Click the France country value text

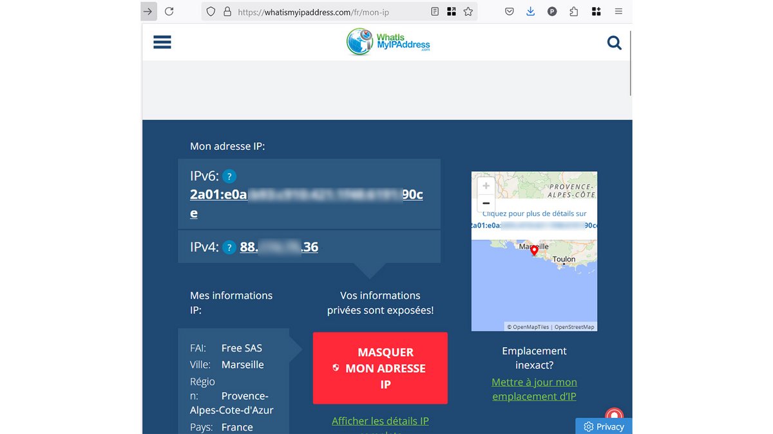point(237,427)
